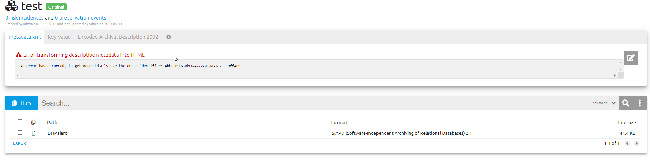Click the DHP.siard file icon

click(34, 133)
